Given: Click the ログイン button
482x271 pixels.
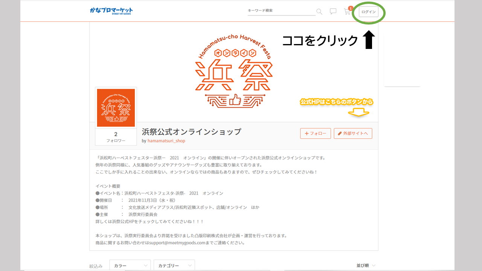Looking at the screenshot, I should [368, 12].
